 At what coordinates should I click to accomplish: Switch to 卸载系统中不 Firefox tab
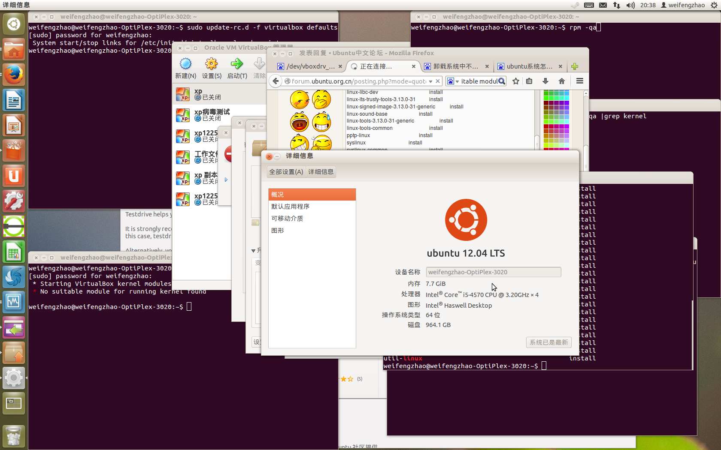456,66
